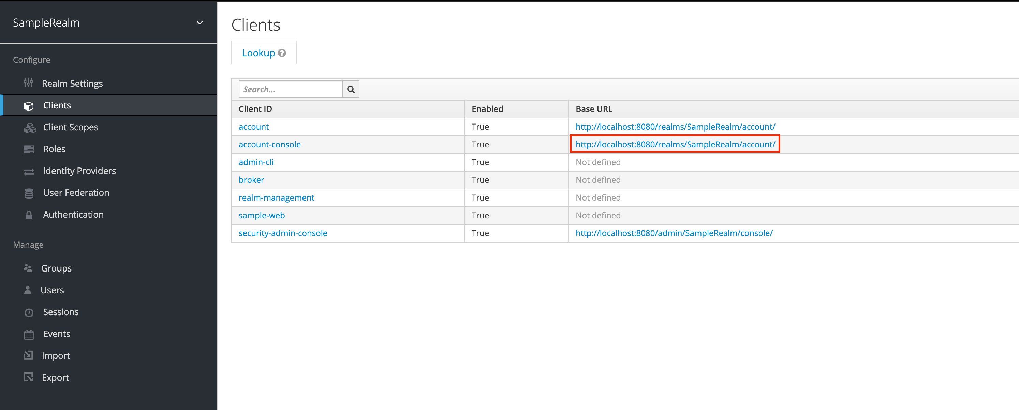Select the Realm Settings sliders icon
The image size is (1019, 410).
(x=29, y=83)
